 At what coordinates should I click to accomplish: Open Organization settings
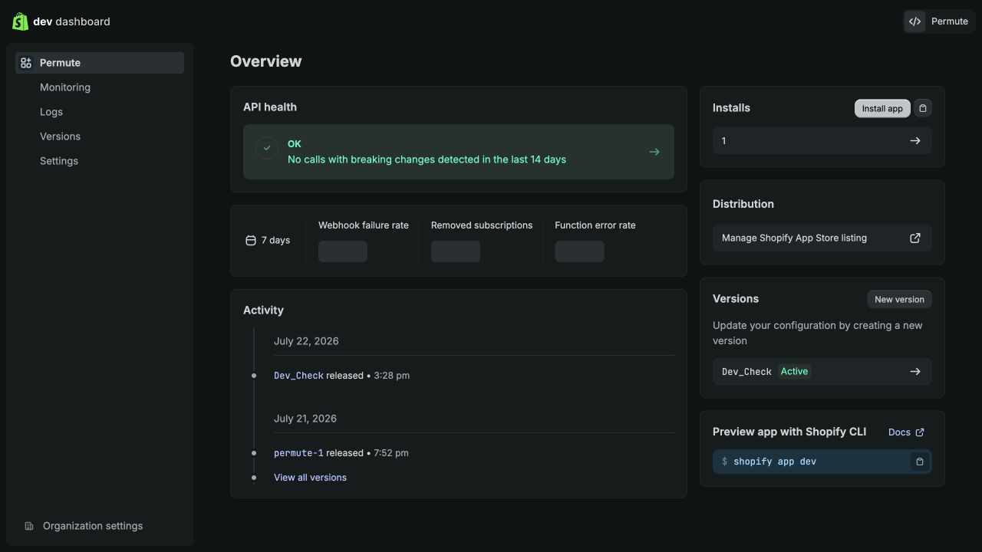tap(93, 526)
